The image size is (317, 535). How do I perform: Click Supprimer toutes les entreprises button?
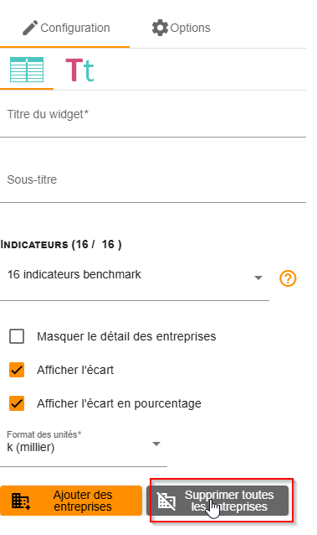(x=217, y=501)
